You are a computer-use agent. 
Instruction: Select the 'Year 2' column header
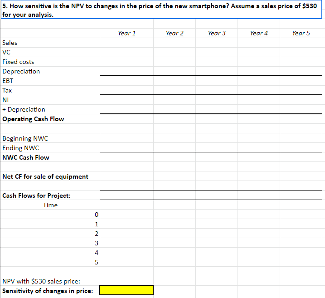175,33
